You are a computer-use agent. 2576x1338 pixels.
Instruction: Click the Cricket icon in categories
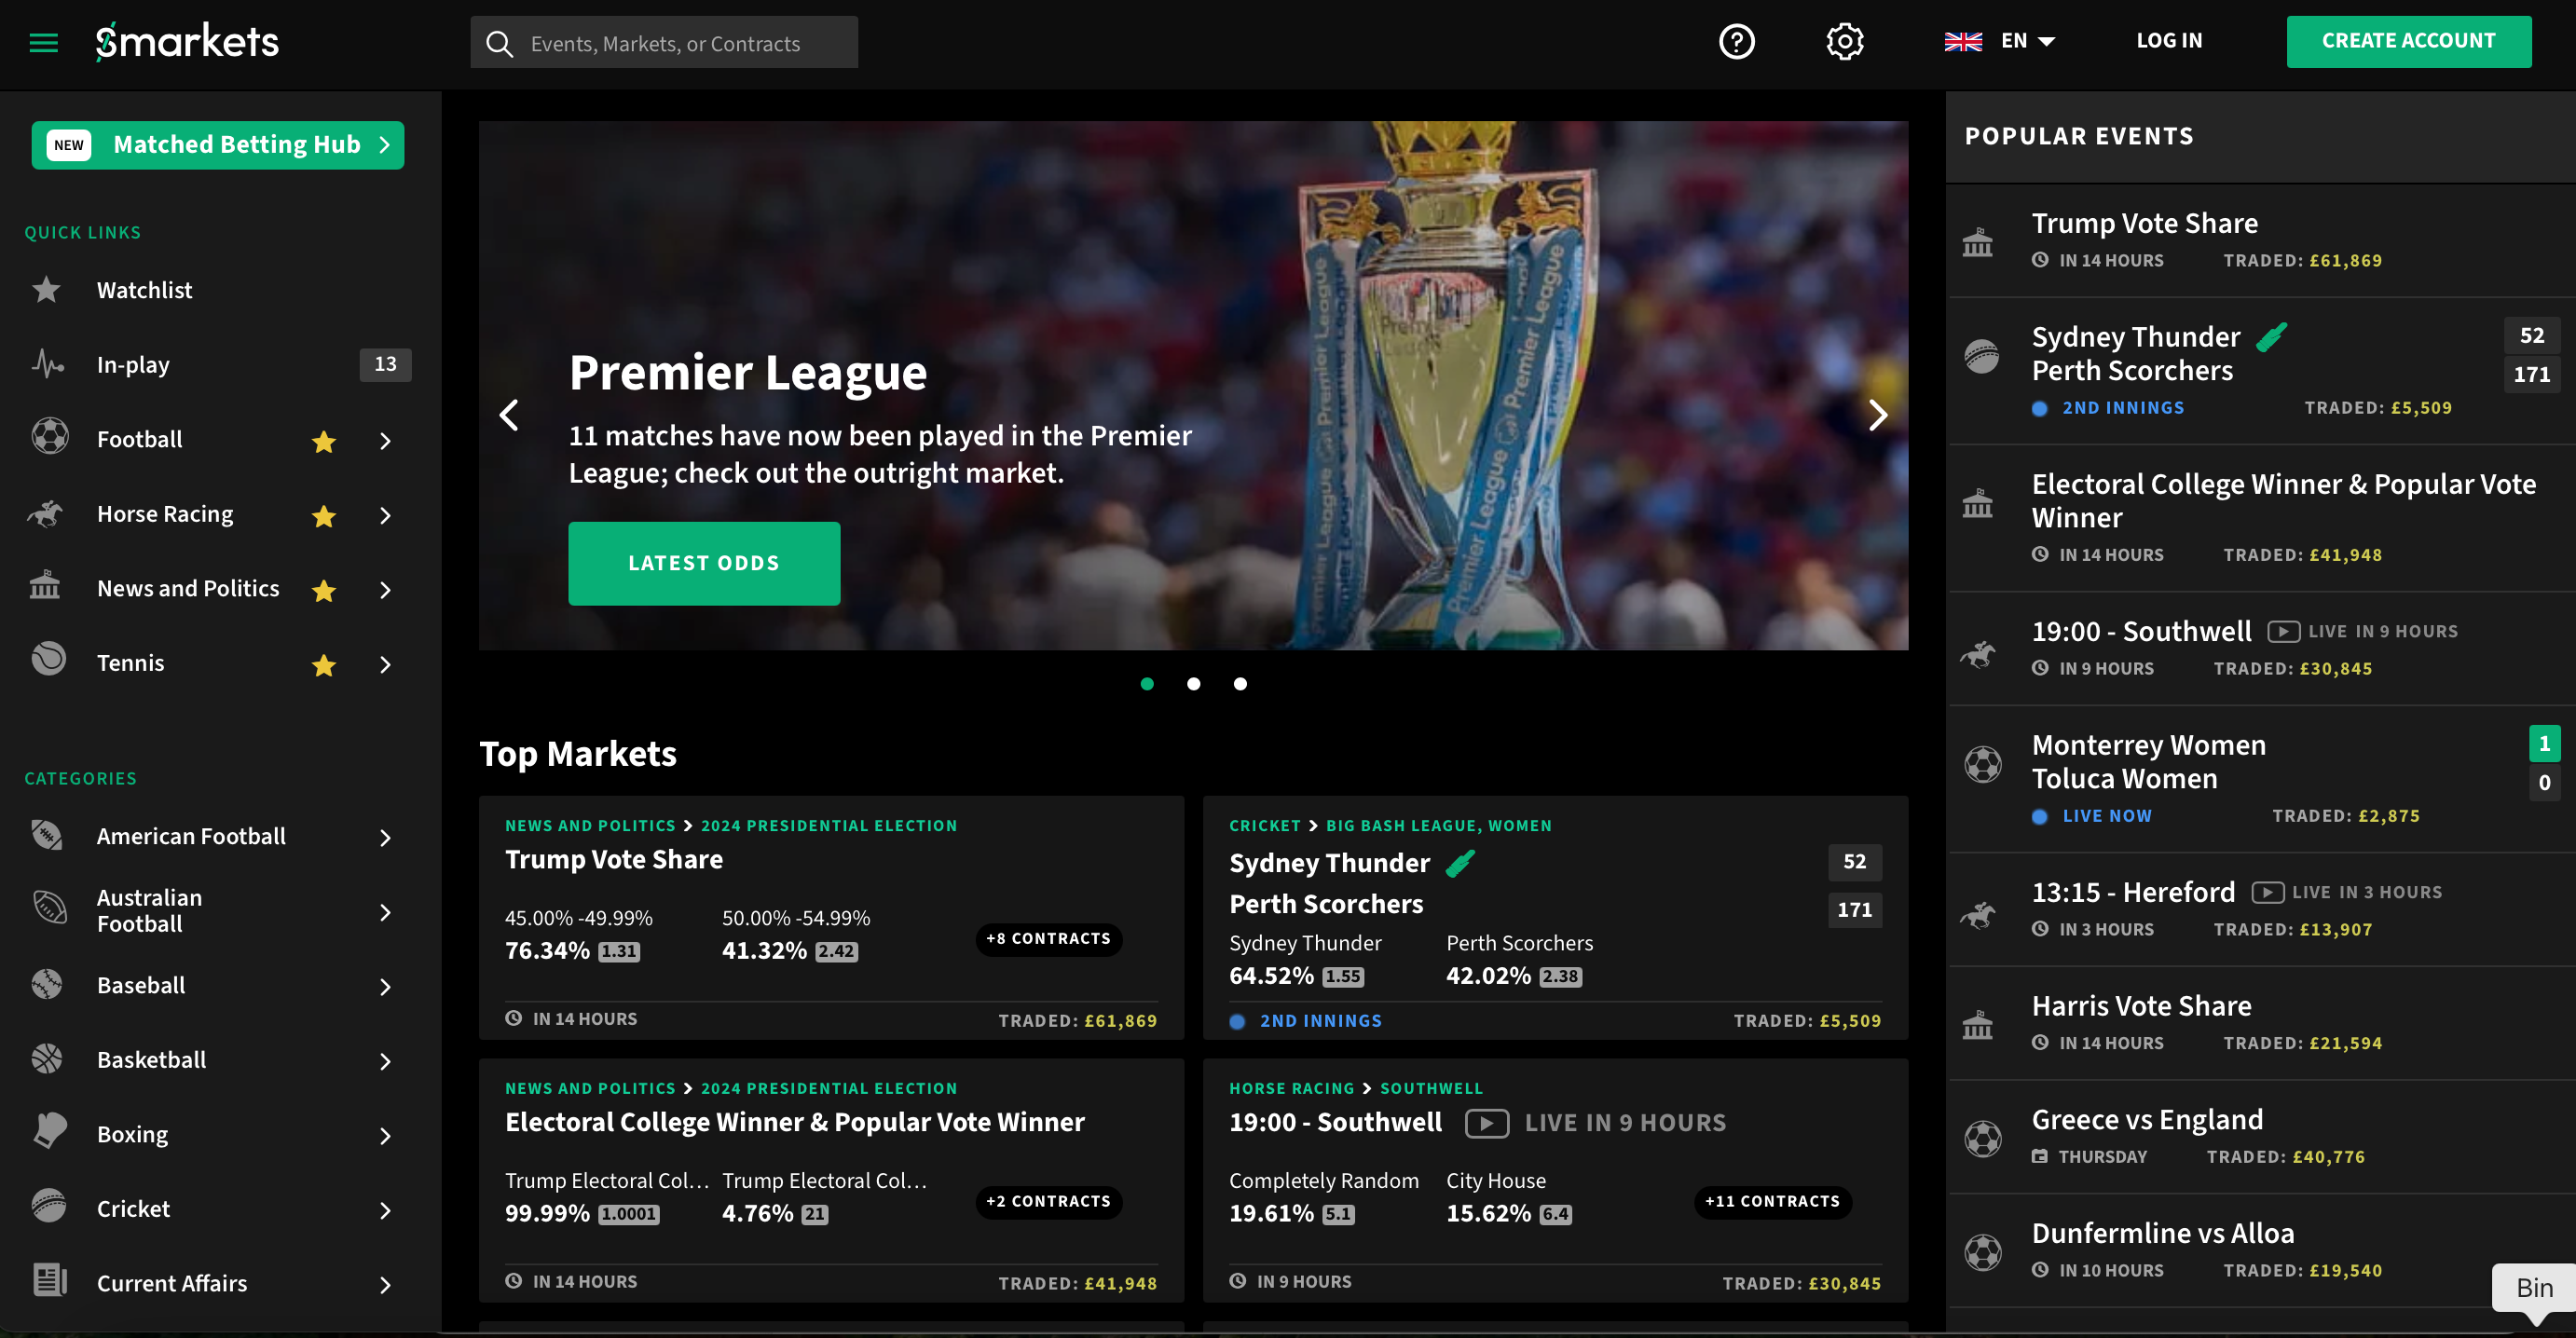(49, 1208)
